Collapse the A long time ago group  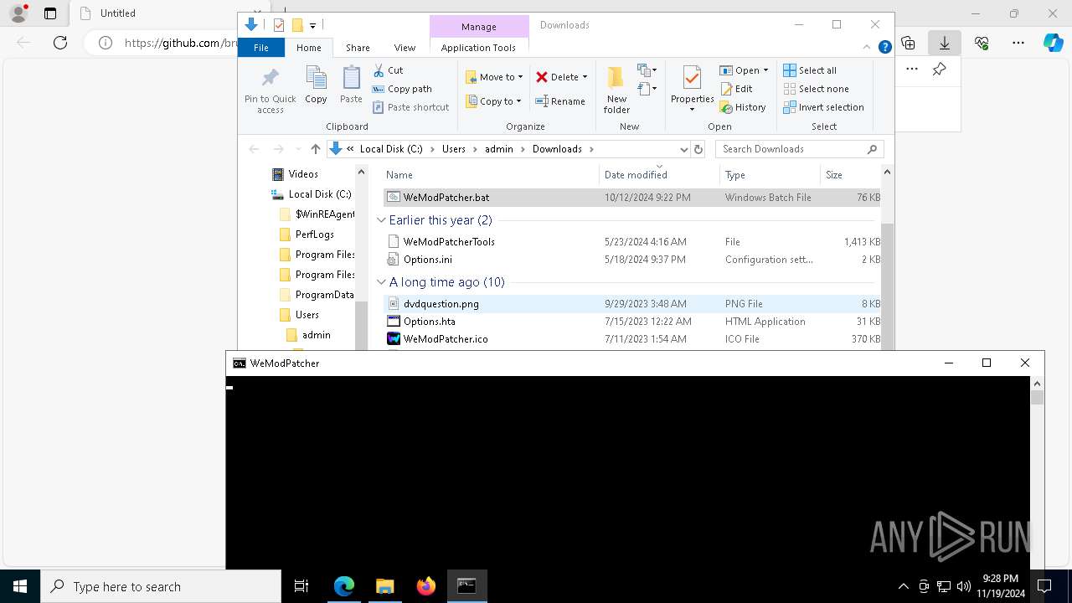click(x=382, y=282)
